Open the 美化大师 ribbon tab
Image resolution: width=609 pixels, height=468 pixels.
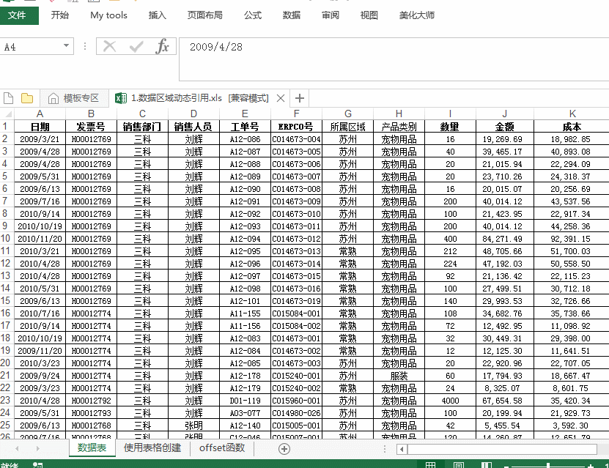coord(417,15)
